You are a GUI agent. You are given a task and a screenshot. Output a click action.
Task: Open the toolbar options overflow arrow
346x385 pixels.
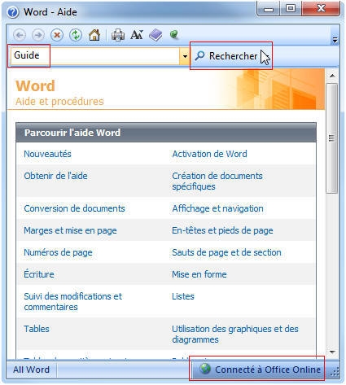[335, 41]
